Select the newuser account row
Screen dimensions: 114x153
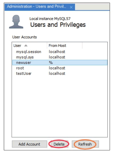coord(60,63)
